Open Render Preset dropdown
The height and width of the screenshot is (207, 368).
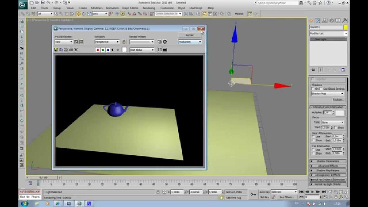(x=142, y=42)
